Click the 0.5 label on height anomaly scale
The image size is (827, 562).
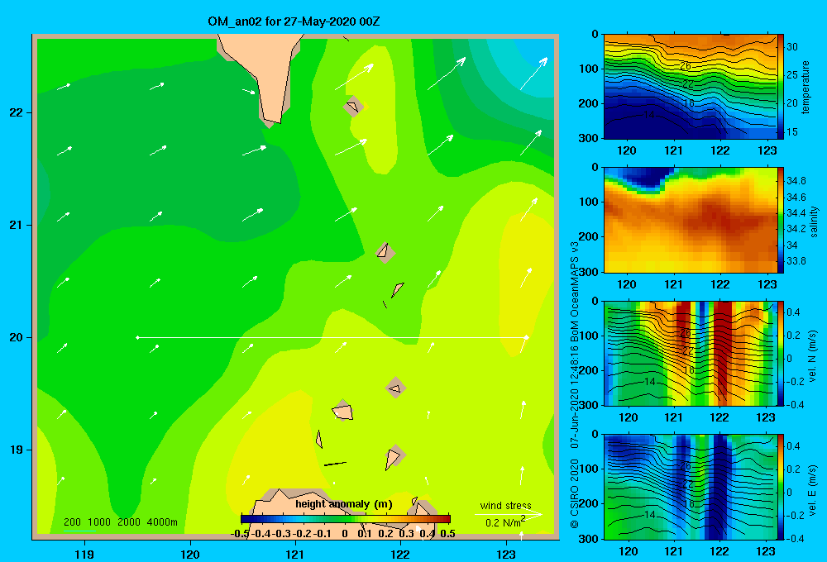click(x=447, y=534)
